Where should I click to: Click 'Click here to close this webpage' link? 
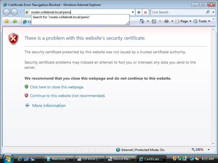tap(57, 87)
